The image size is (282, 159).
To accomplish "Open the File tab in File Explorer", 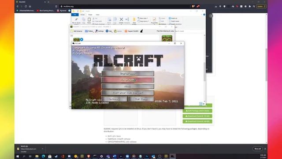I will 75,15.
